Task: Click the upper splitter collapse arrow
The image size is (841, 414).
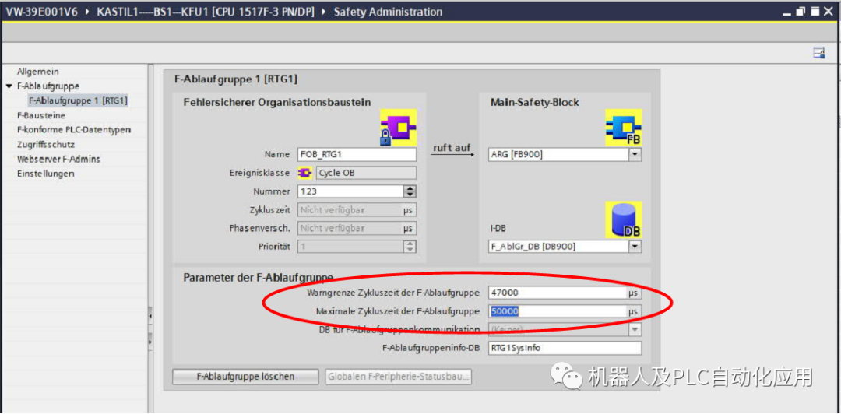Action: coord(150,316)
